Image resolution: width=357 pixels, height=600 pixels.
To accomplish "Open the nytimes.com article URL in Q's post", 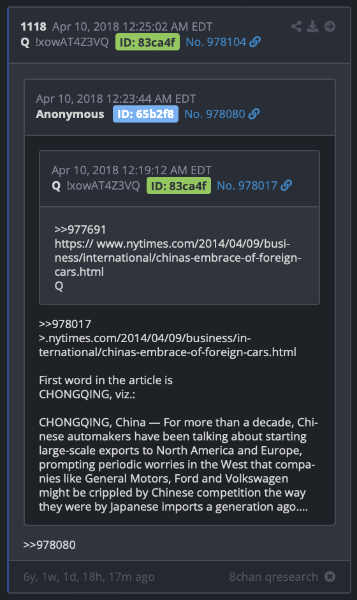I will point(178,257).
